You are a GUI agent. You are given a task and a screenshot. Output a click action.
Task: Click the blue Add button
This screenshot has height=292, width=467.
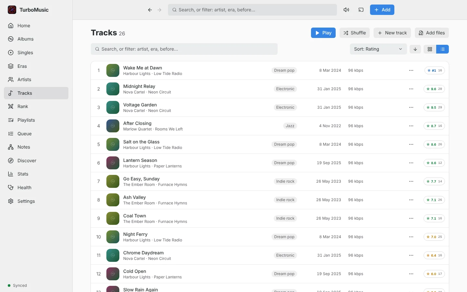[382, 10]
